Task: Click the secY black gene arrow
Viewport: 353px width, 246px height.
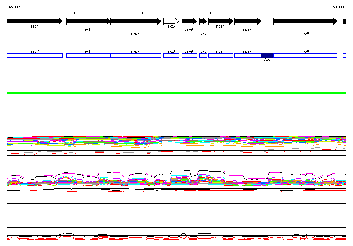Action: pos(35,21)
